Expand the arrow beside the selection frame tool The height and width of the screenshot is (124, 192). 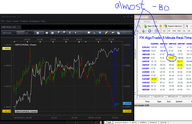(x=79, y=33)
